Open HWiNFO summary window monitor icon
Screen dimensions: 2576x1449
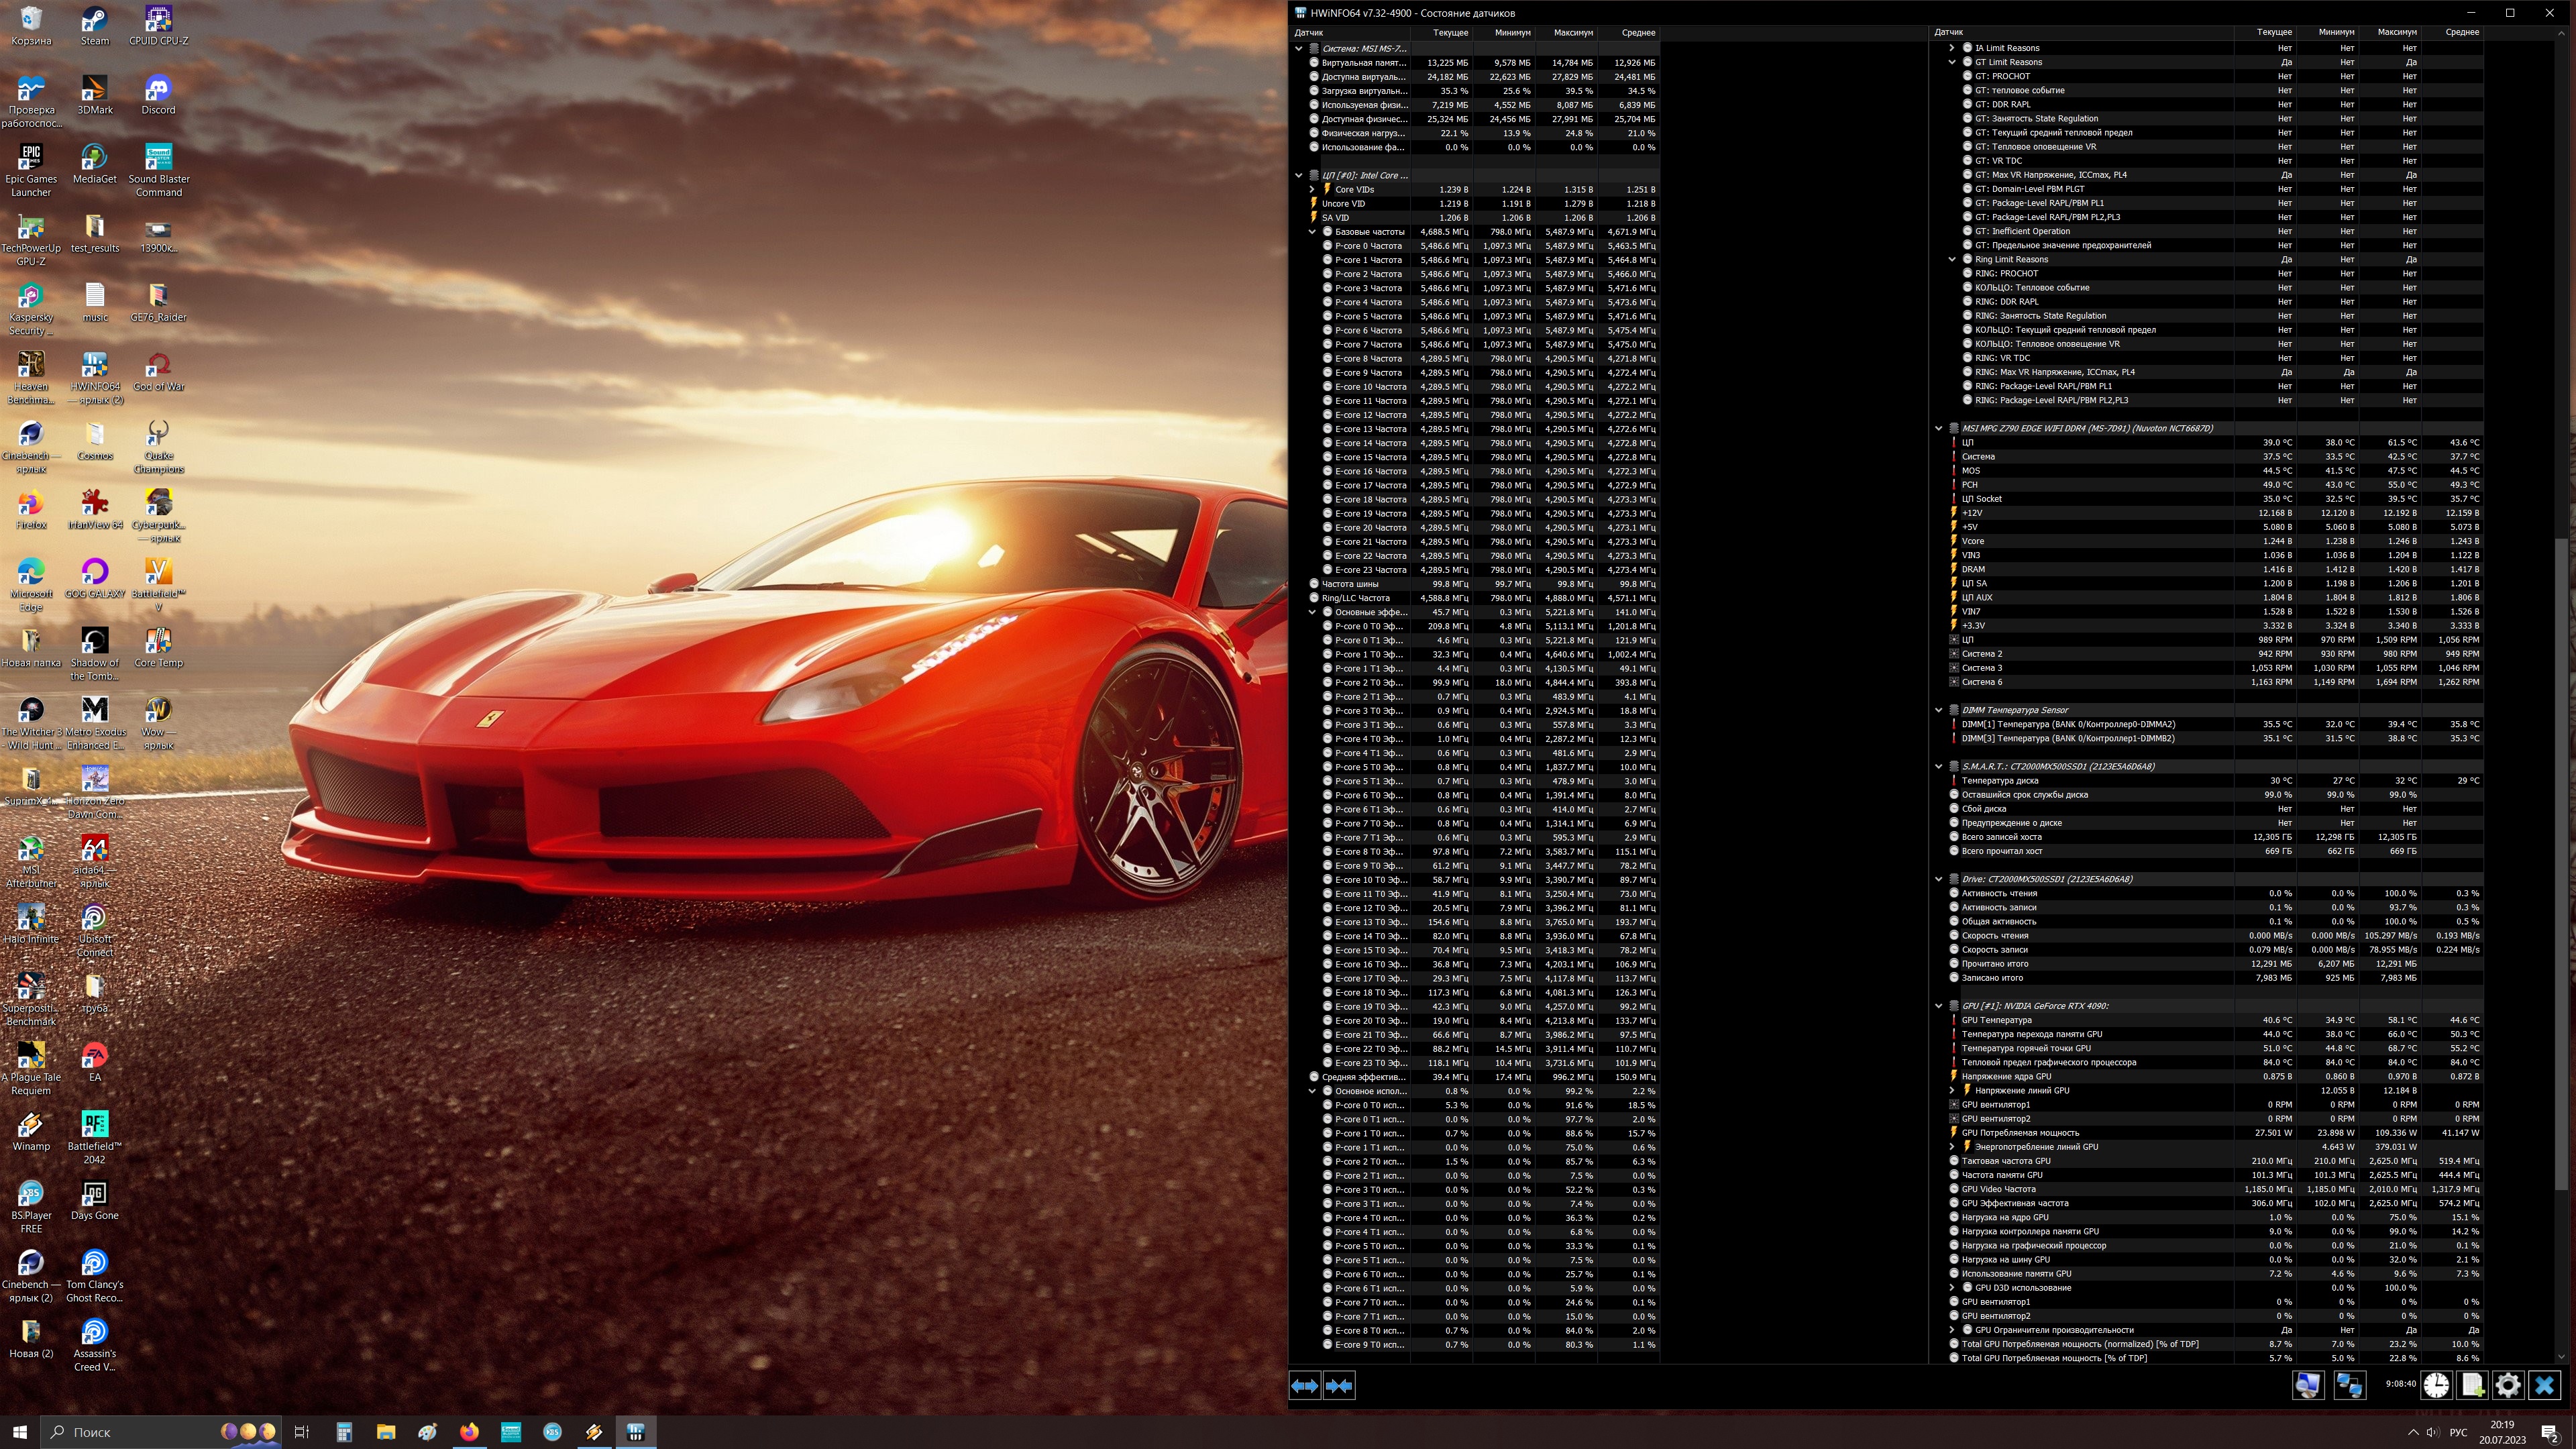(x=2308, y=1385)
